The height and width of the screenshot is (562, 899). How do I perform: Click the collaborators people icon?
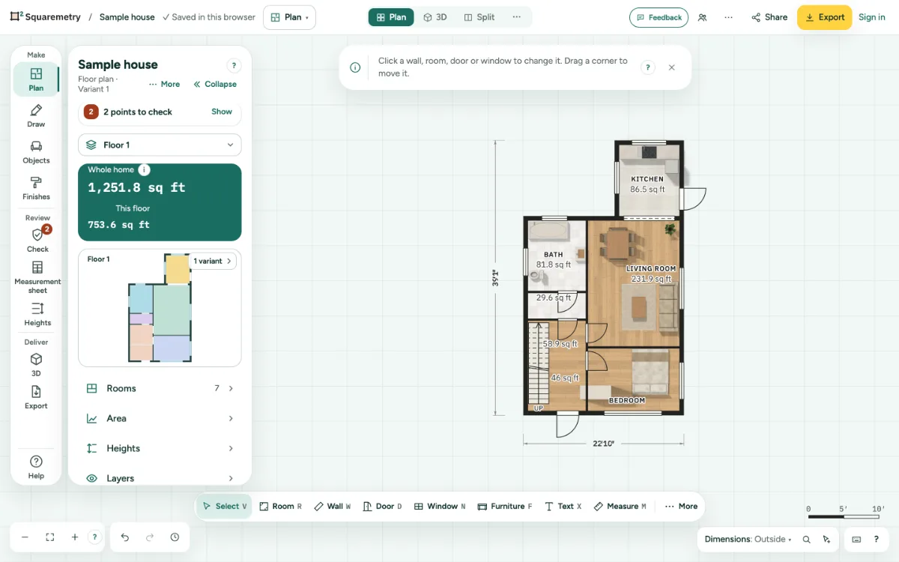702,17
